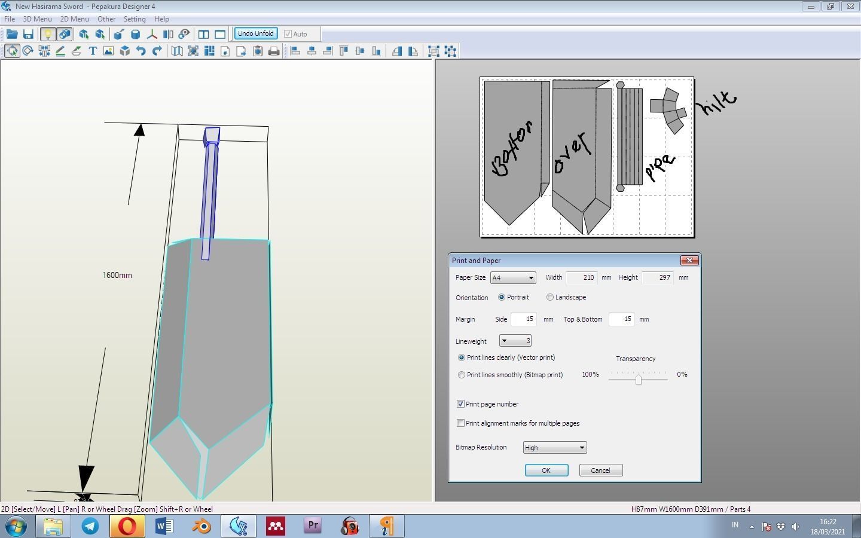Viewport: 861px width, 538px height.
Task: Click the Undo arrow icon
Action: tap(141, 51)
